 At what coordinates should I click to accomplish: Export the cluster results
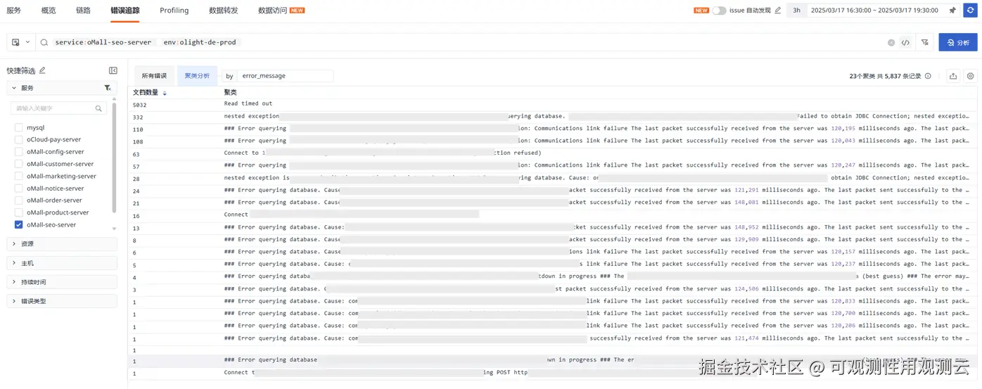point(953,76)
